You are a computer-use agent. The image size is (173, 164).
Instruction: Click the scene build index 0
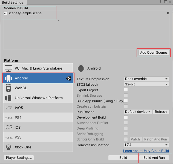168,13
